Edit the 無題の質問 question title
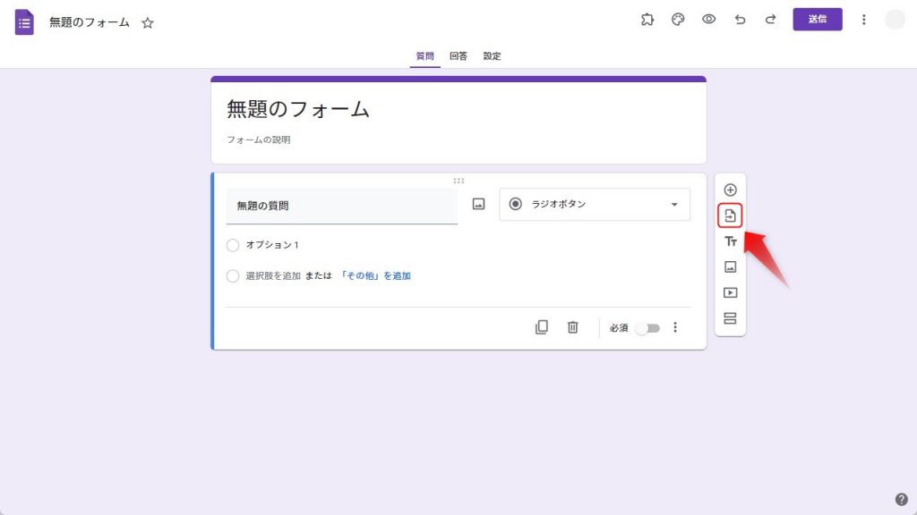Image resolution: width=917 pixels, height=515 pixels. (341, 206)
